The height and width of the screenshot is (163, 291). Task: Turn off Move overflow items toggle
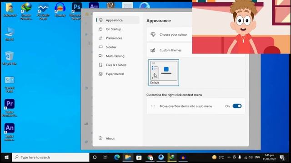pos(237,106)
